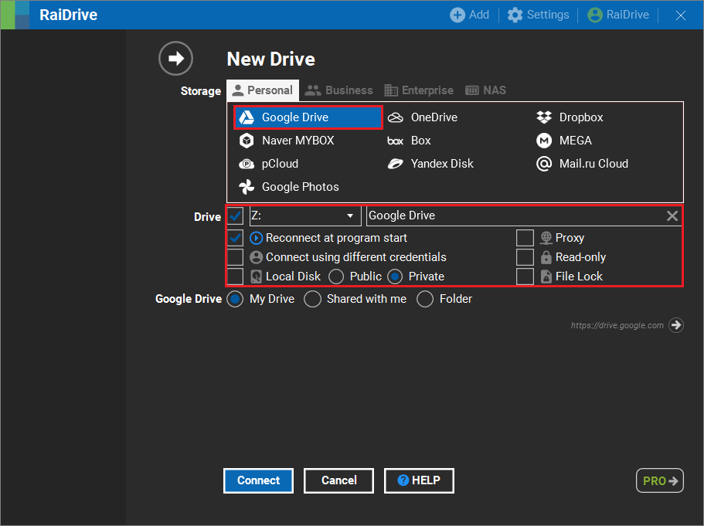Clear the Google Drive name field
This screenshot has width=704, height=526.
(x=672, y=215)
